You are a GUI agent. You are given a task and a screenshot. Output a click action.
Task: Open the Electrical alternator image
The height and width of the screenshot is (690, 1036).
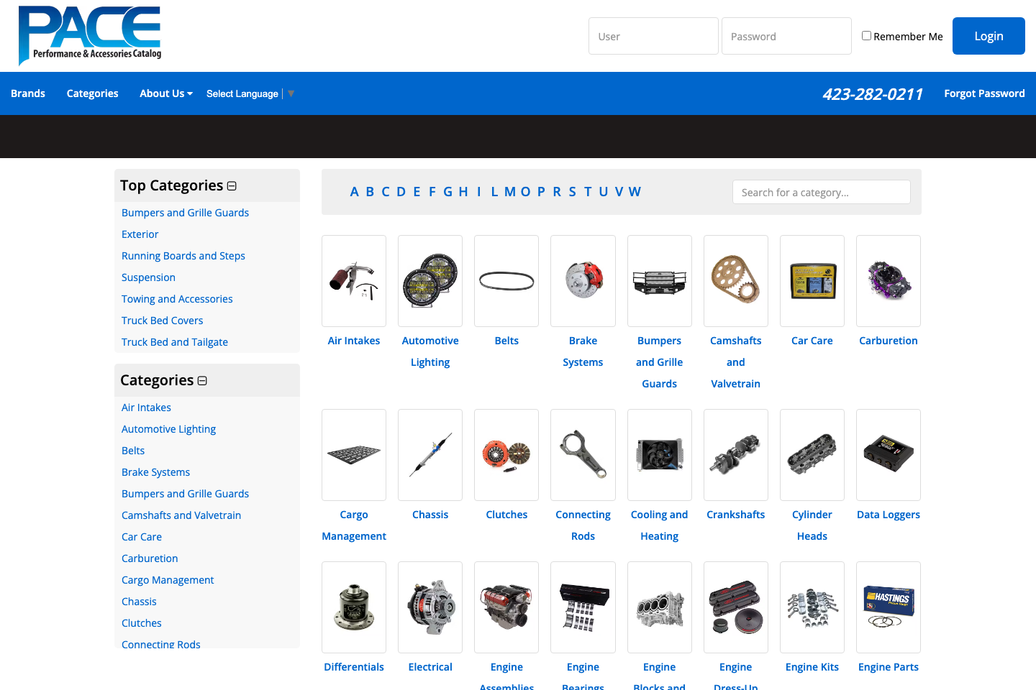430,607
